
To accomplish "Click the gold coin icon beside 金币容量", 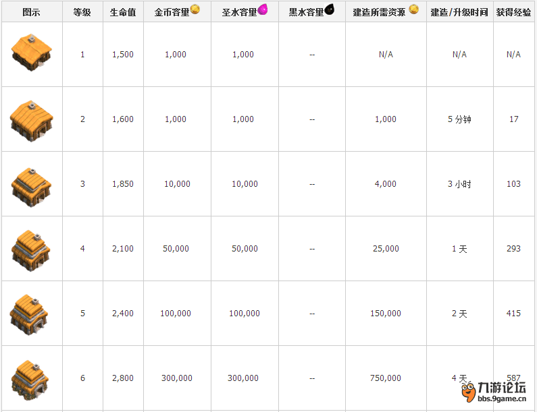I will [x=195, y=9].
